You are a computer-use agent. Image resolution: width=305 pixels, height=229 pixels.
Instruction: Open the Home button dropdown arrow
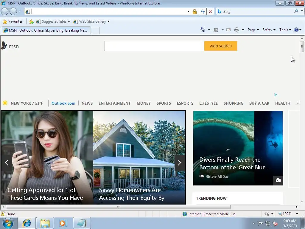tap(209, 30)
